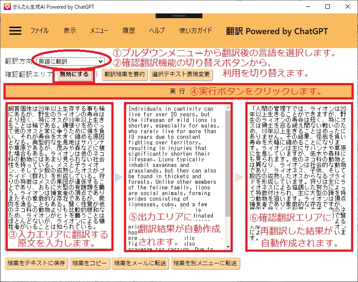Open the ヘルプ menu

click(x=157, y=31)
